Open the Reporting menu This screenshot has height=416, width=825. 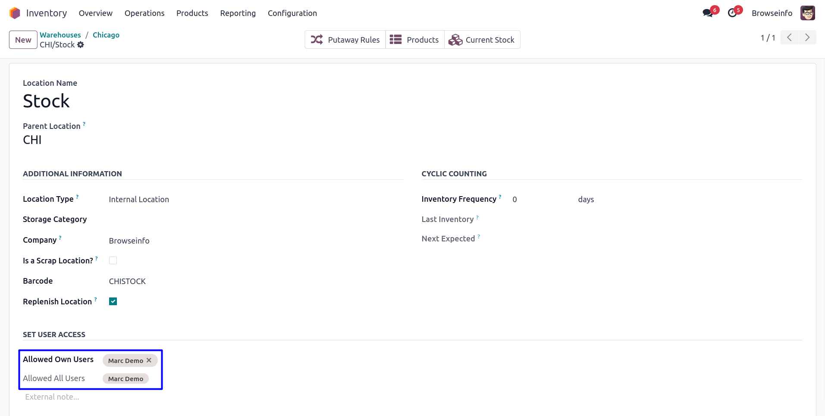point(238,13)
